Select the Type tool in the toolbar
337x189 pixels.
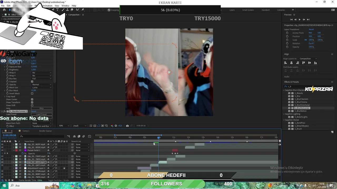tap(57, 10)
